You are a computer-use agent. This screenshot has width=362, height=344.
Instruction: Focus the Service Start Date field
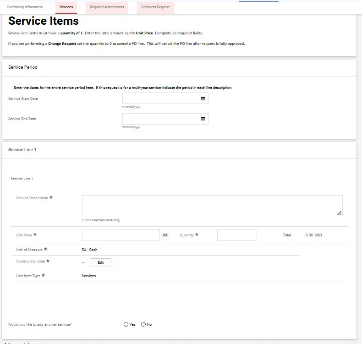165,98
